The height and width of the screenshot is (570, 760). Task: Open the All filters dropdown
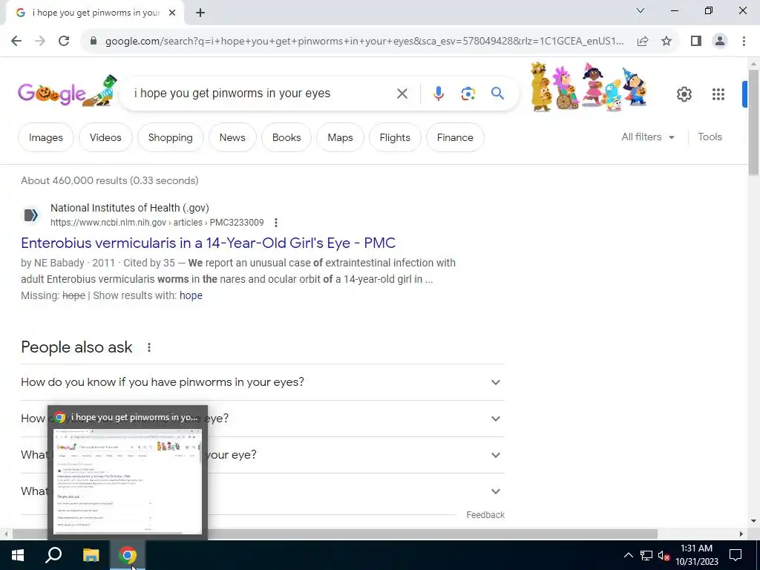coord(648,137)
